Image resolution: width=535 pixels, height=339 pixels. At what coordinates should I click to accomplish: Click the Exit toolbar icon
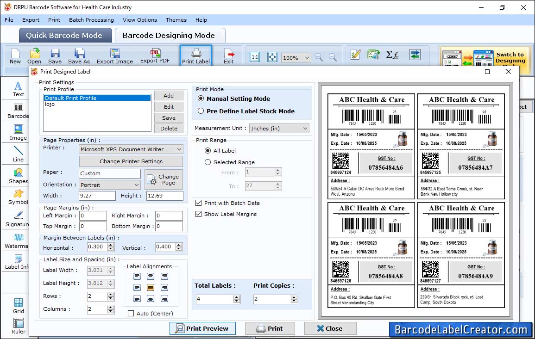(x=229, y=56)
